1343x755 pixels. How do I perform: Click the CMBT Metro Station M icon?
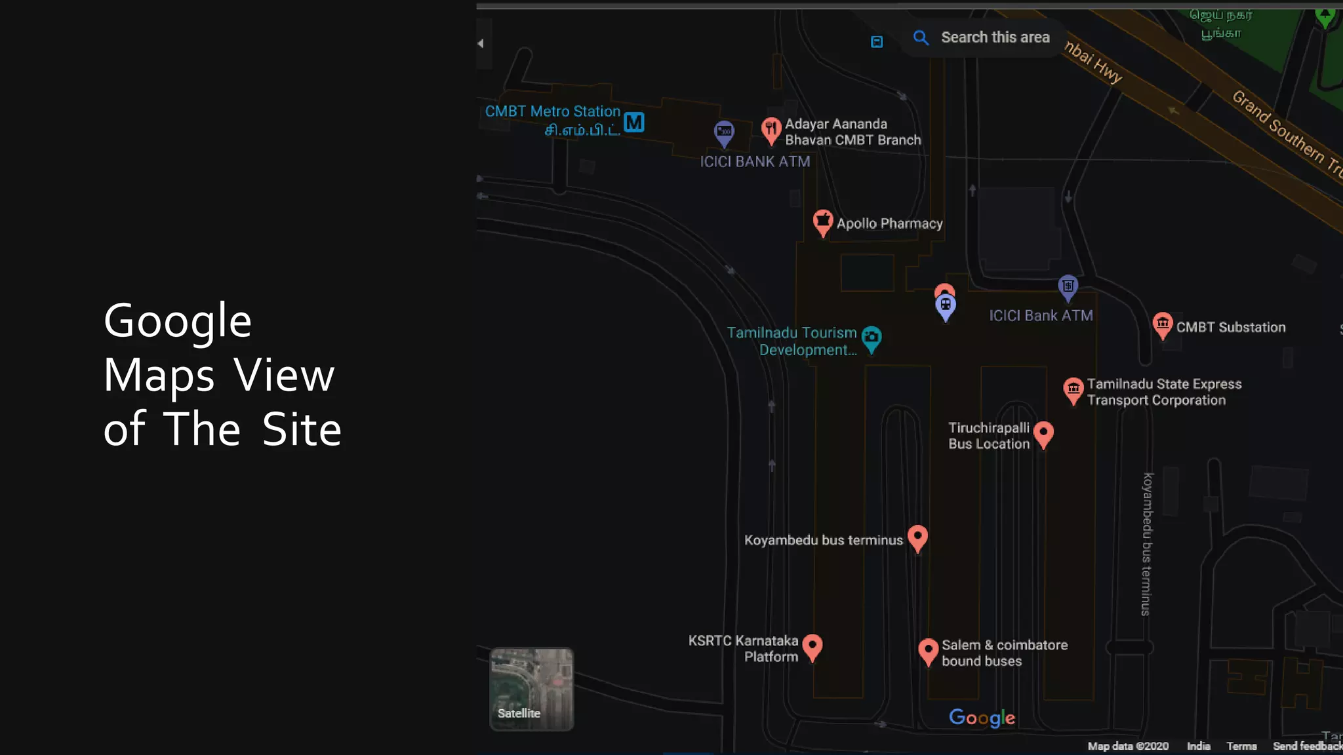[x=633, y=122]
